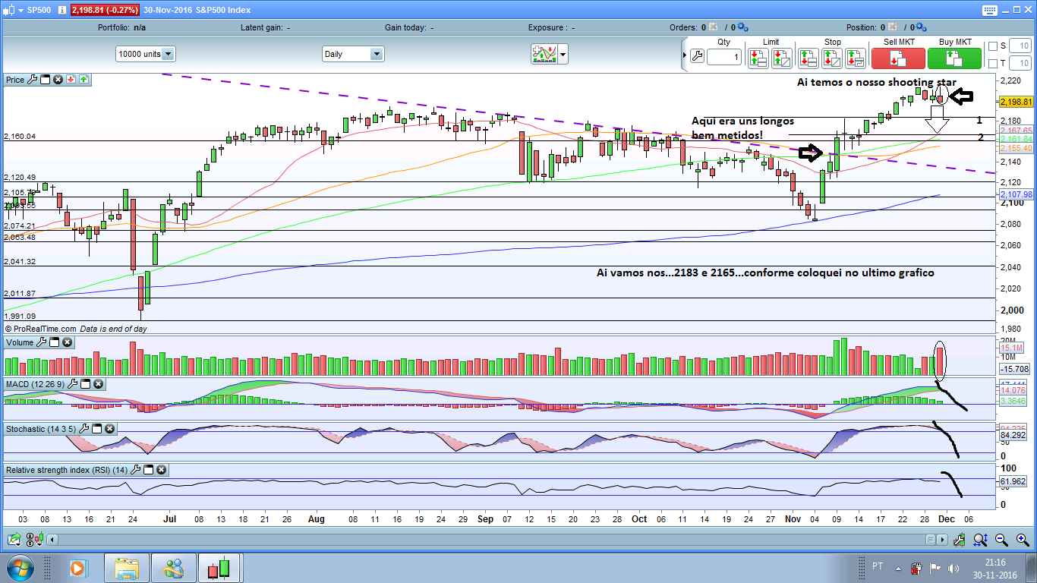Zoom out the chart
Viewport: 1037px width, 583px height.
(x=1001, y=540)
